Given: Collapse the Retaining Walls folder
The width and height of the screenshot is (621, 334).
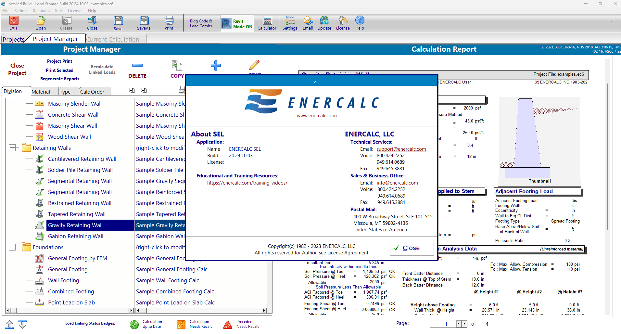Looking at the screenshot, I should pos(12,148).
